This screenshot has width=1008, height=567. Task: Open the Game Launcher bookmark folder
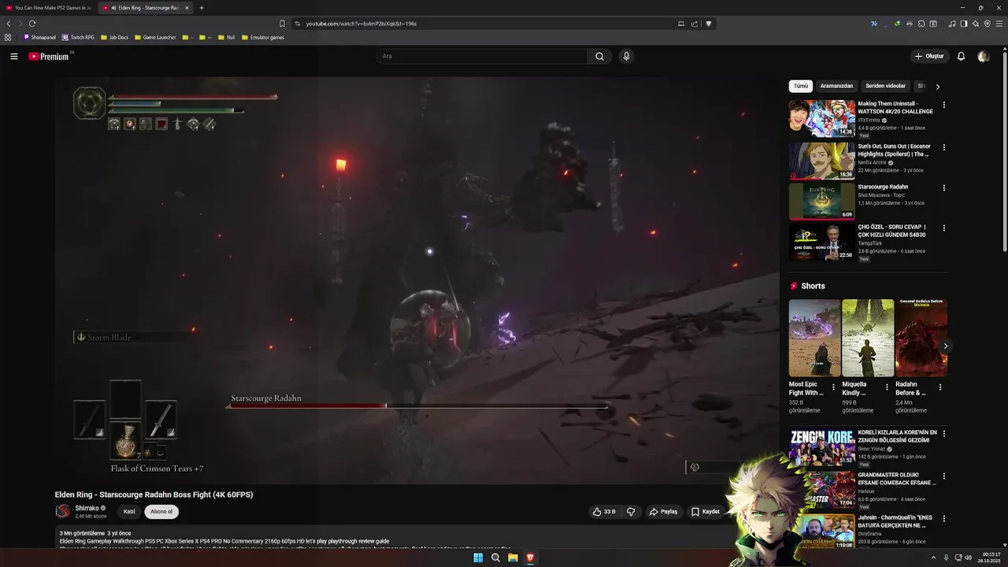(x=155, y=37)
